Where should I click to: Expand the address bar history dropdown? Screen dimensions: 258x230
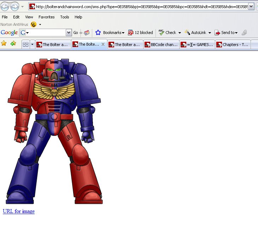click(251, 7)
